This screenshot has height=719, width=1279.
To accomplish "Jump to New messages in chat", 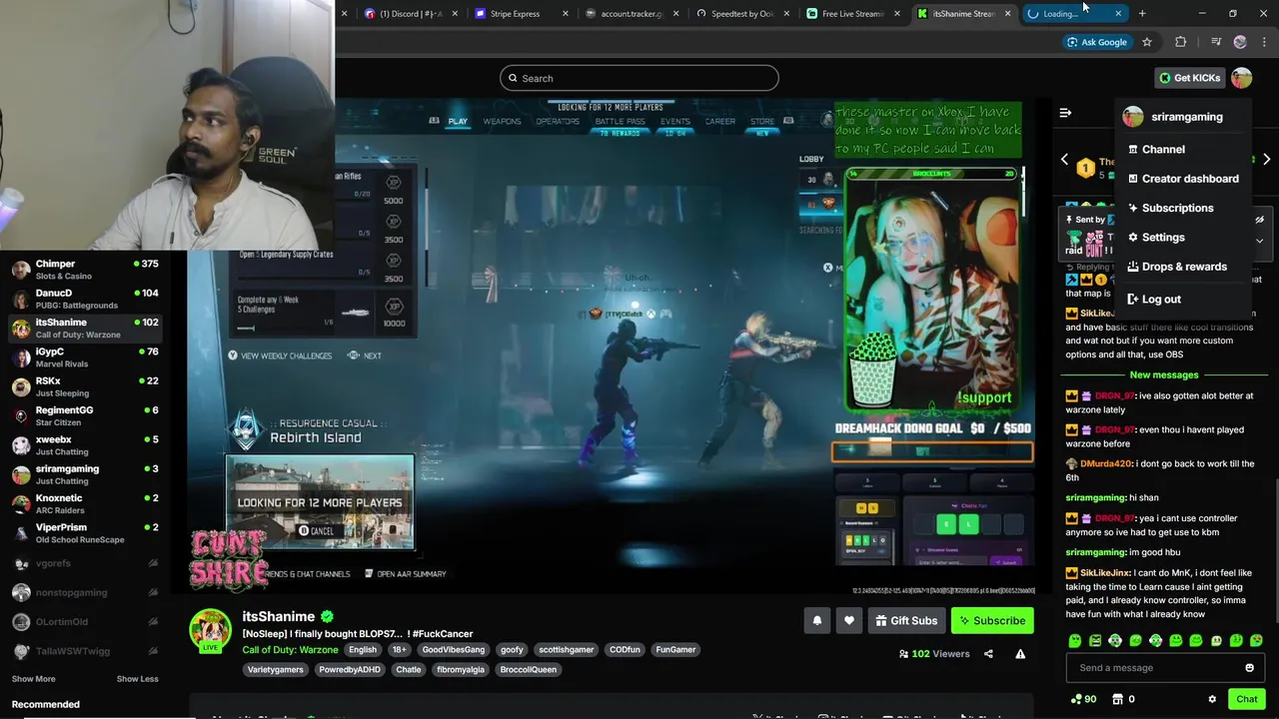I will coord(1164,374).
